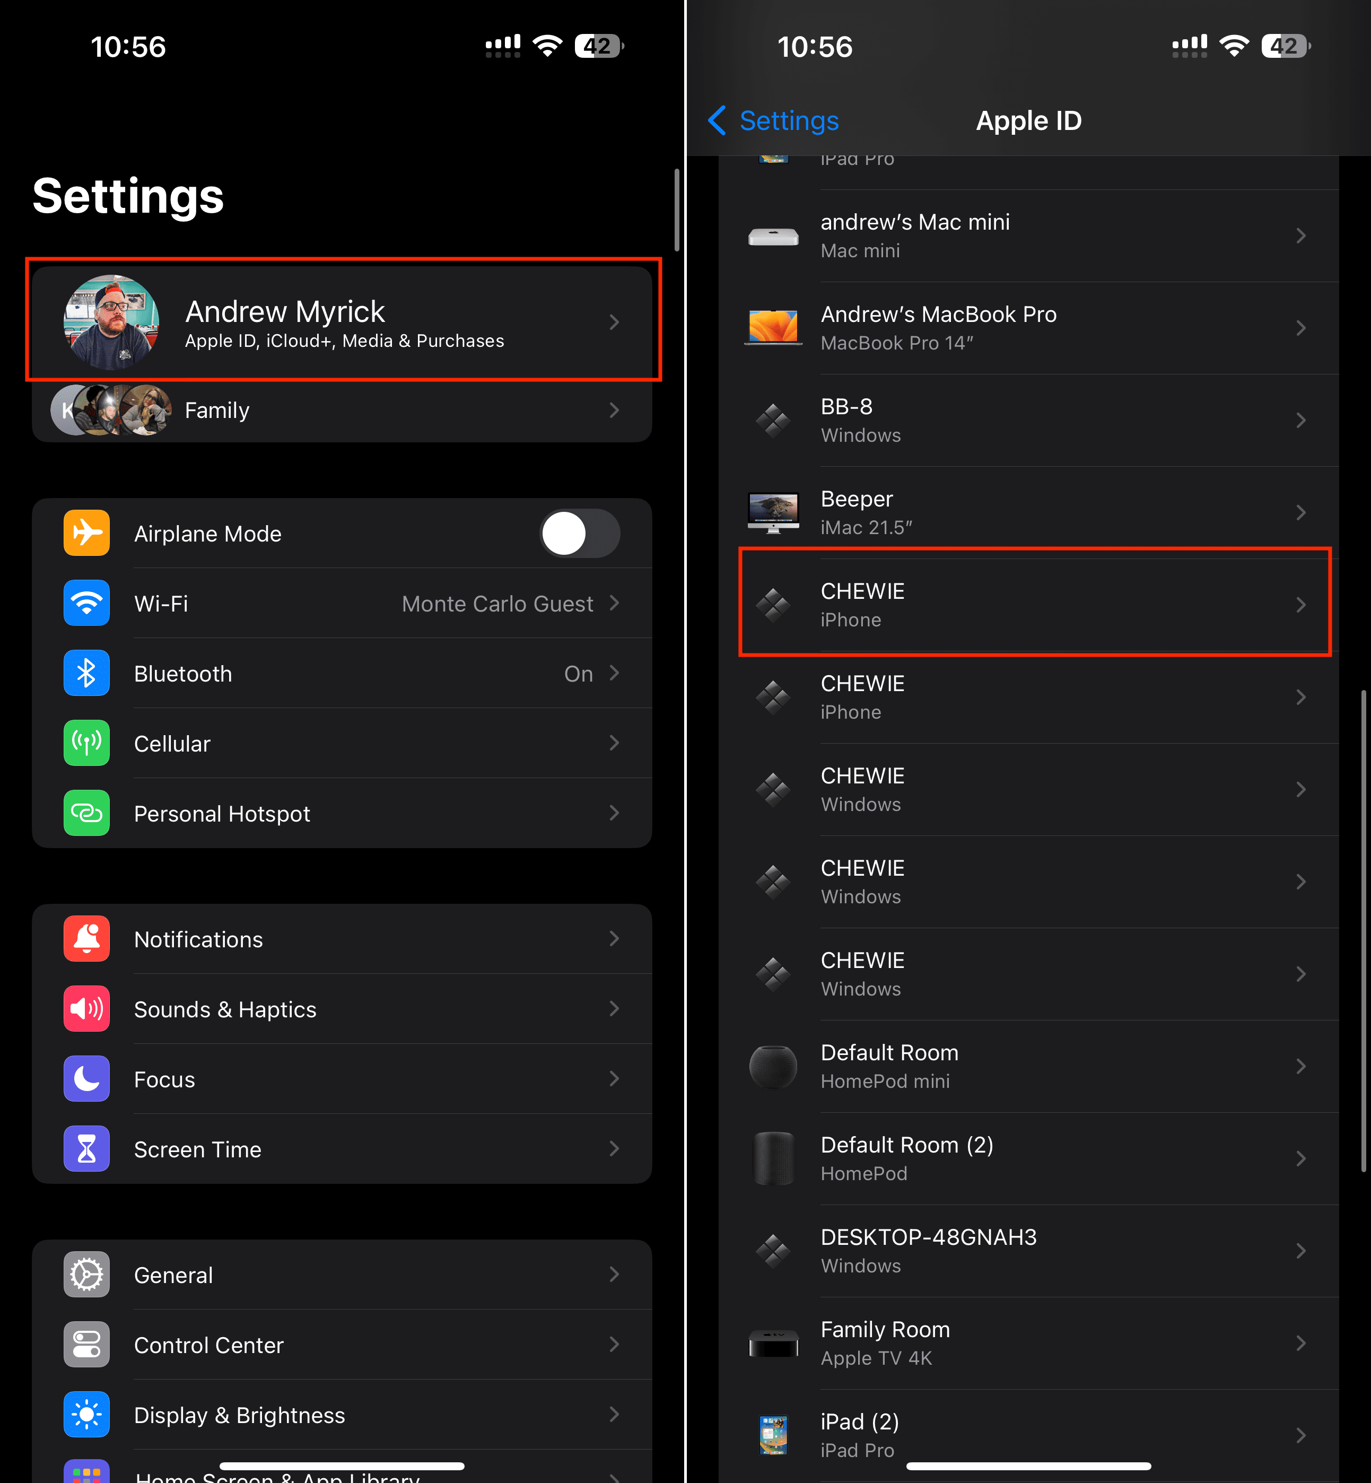Tap the chevron on the Cellular row
This screenshot has height=1483, width=1371.
coord(614,743)
